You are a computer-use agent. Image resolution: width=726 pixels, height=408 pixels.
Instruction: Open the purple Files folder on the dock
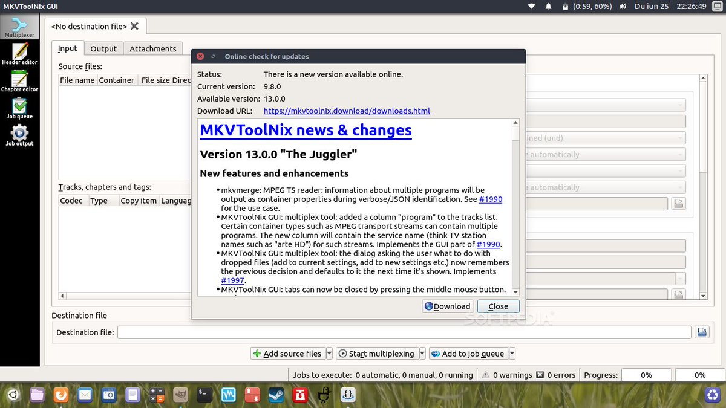pyautogui.click(x=37, y=395)
